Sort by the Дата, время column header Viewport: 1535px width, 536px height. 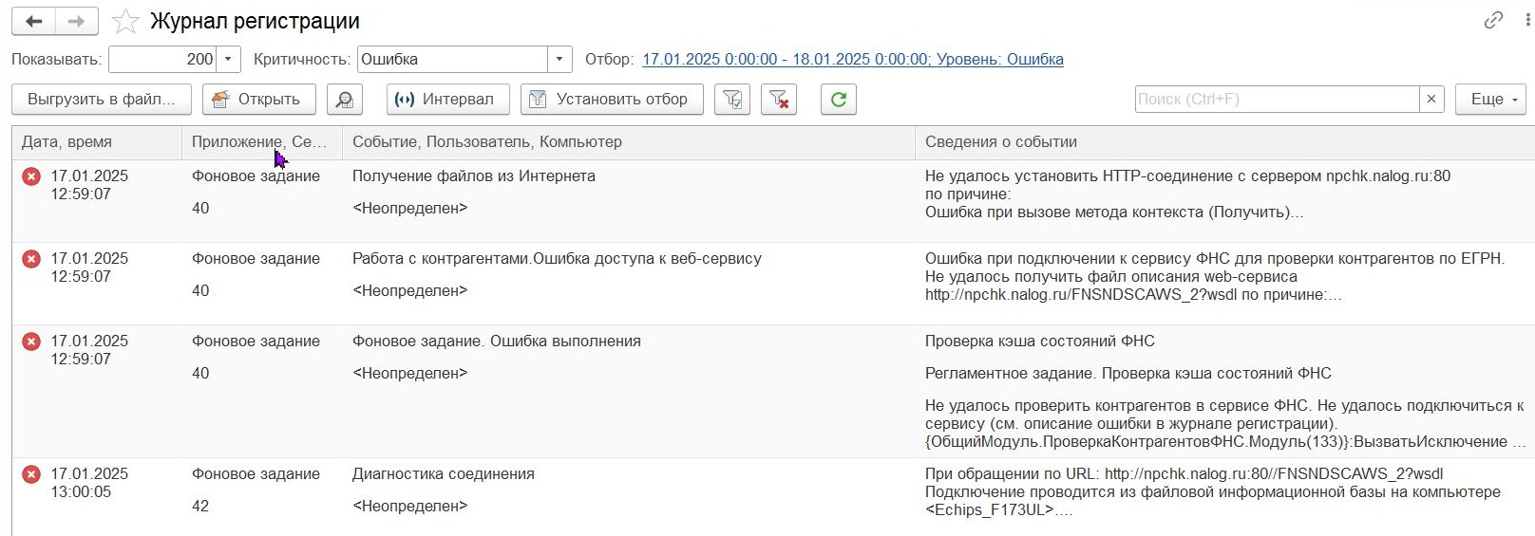pos(97,142)
